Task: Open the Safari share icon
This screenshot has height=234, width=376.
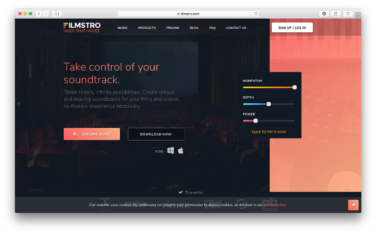Action: [336, 14]
